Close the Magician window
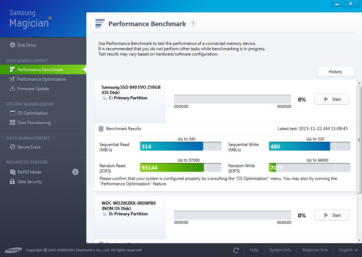This screenshot has width=362, height=257. (350, 4)
